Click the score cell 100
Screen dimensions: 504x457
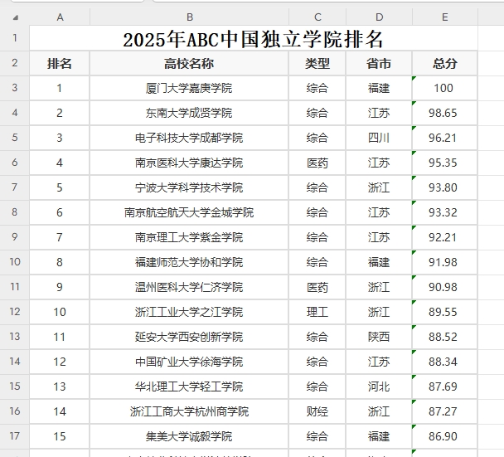point(445,88)
